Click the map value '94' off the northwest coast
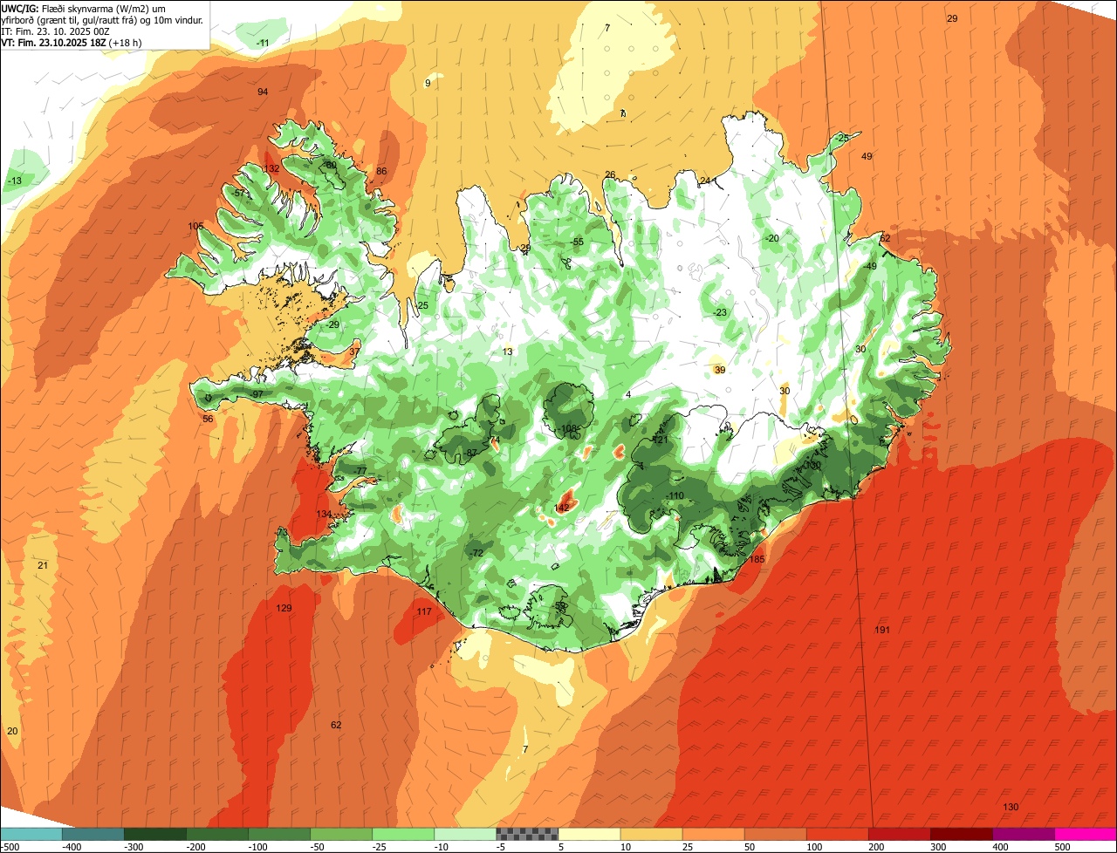 pyautogui.click(x=263, y=92)
